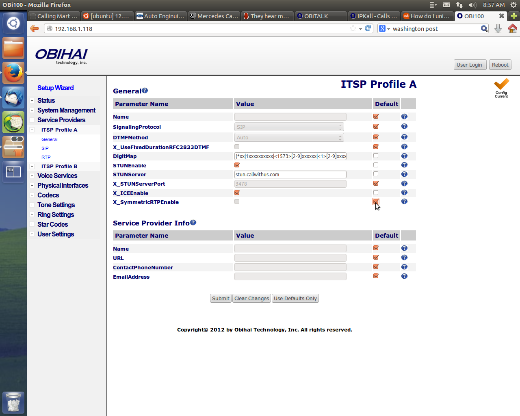
Task: Click into the STUNServer text field
Action: (290, 174)
